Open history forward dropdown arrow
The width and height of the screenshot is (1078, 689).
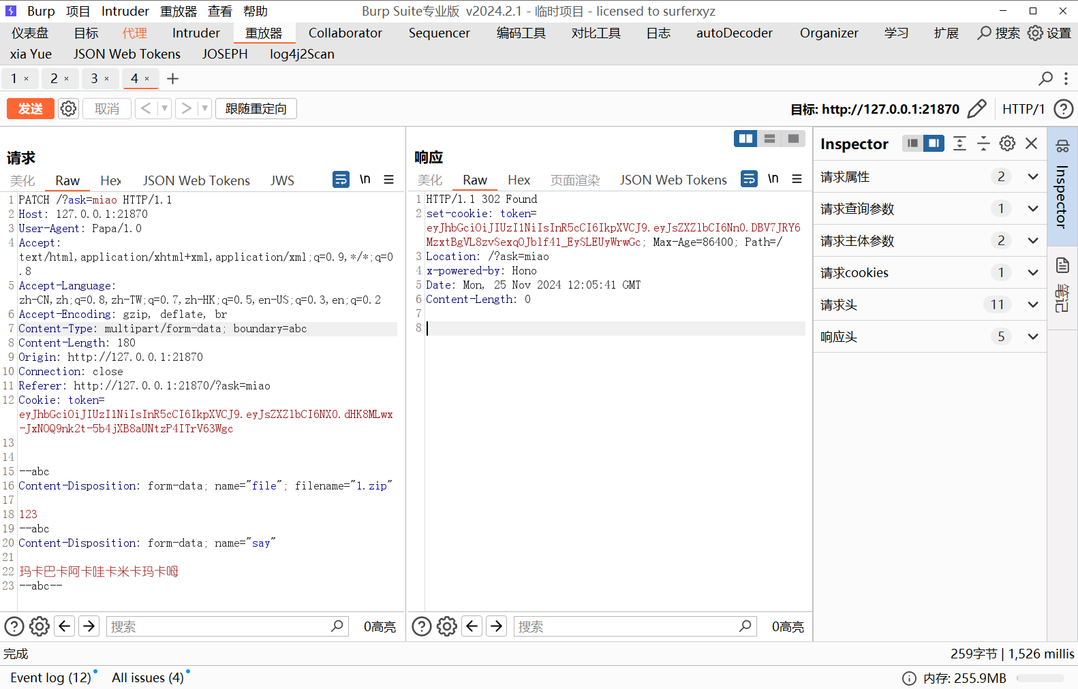[204, 109]
